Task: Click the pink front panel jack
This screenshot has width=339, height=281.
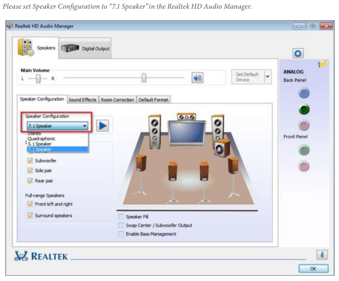Action: pos(304,166)
